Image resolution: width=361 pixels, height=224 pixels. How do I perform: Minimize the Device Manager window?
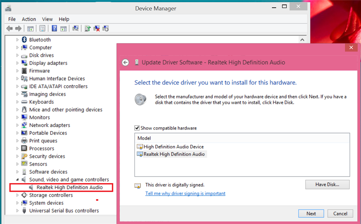click(x=274, y=7)
